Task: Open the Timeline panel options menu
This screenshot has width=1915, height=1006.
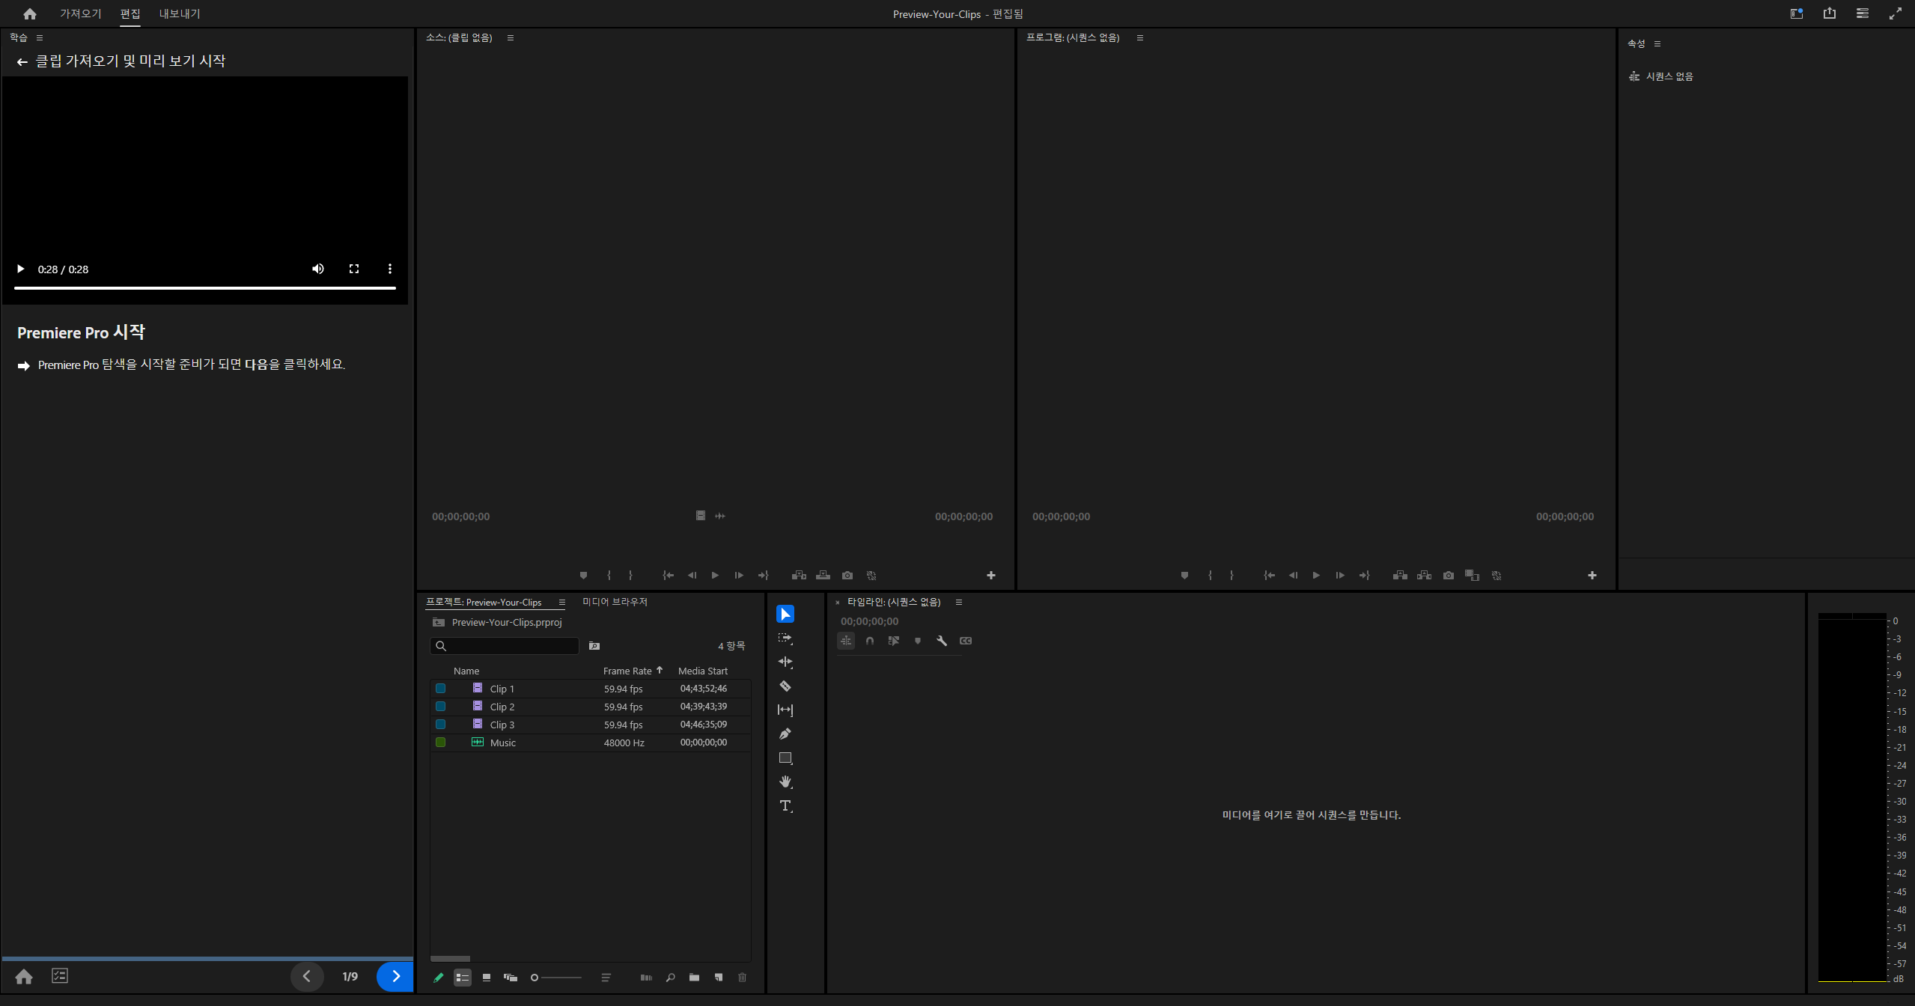Action: 958,603
